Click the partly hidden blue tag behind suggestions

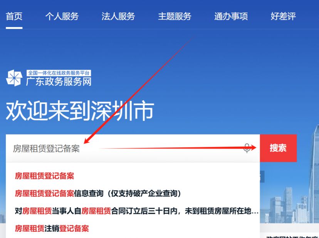(262, 176)
